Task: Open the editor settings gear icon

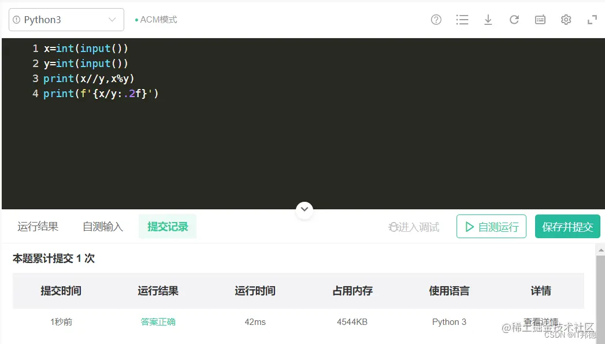Action: coord(566,19)
